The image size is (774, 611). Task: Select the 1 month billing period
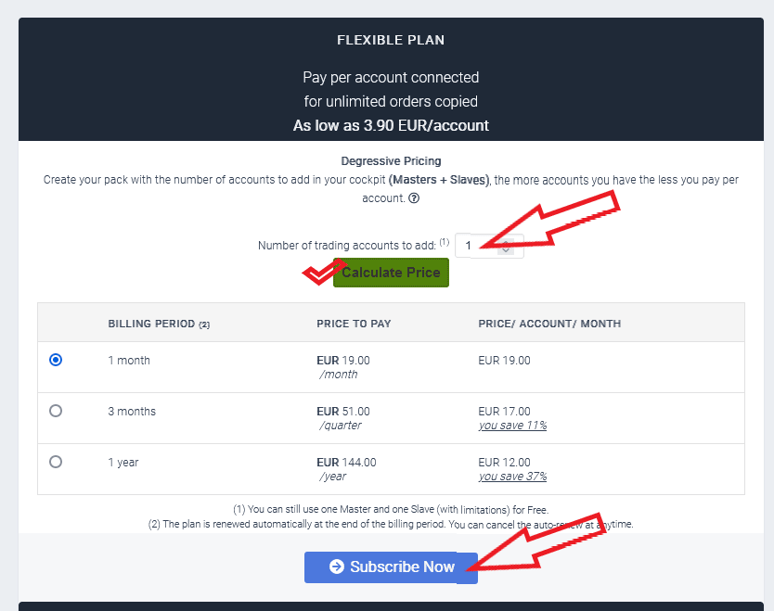tap(56, 360)
